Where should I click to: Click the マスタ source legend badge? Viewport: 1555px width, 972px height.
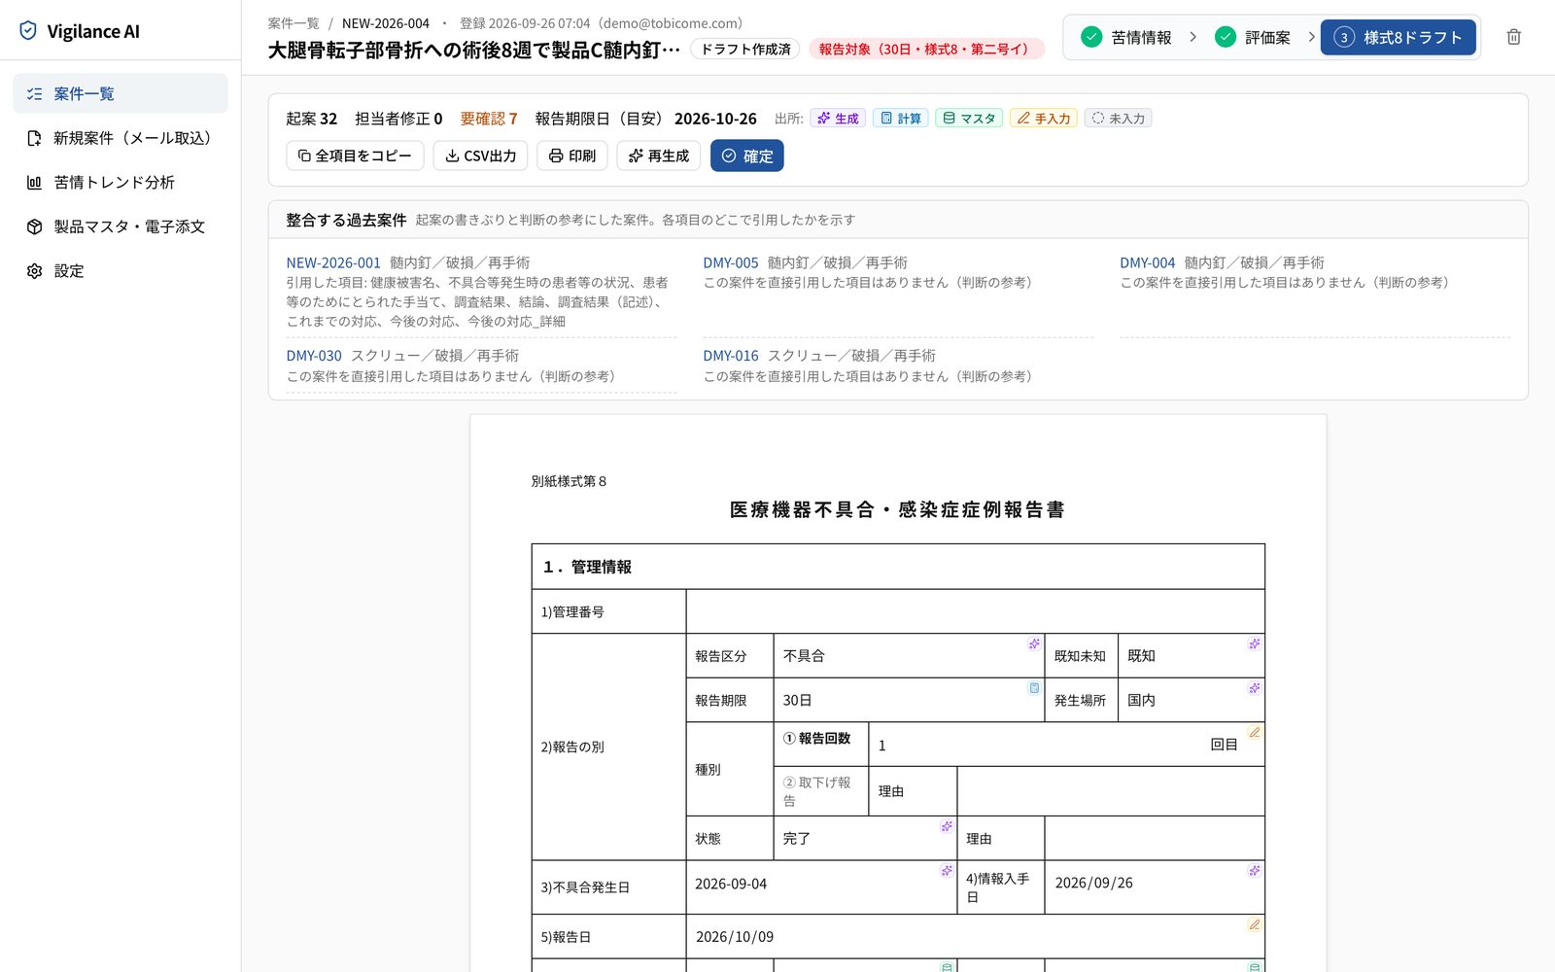(969, 119)
